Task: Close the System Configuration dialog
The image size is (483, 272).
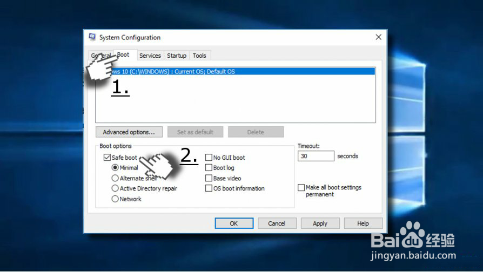Action: [378, 37]
